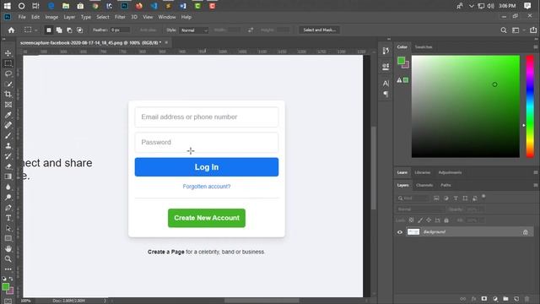
Task: Open the Style dropdown set to Normal
Action: pyautogui.click(x=194, y=30)
